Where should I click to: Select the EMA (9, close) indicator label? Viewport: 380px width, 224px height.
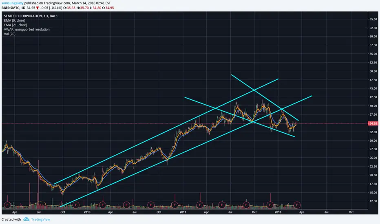14,21
